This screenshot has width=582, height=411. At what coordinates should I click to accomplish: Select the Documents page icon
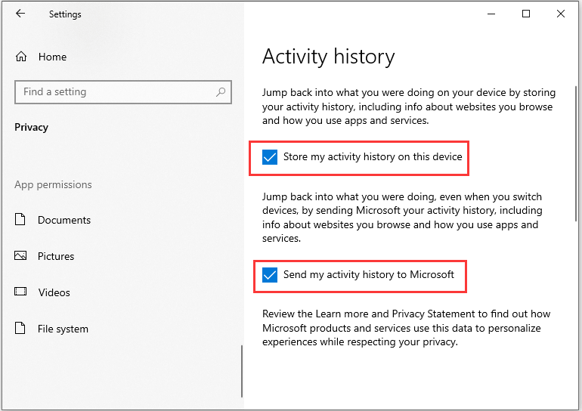click(20, 219)
